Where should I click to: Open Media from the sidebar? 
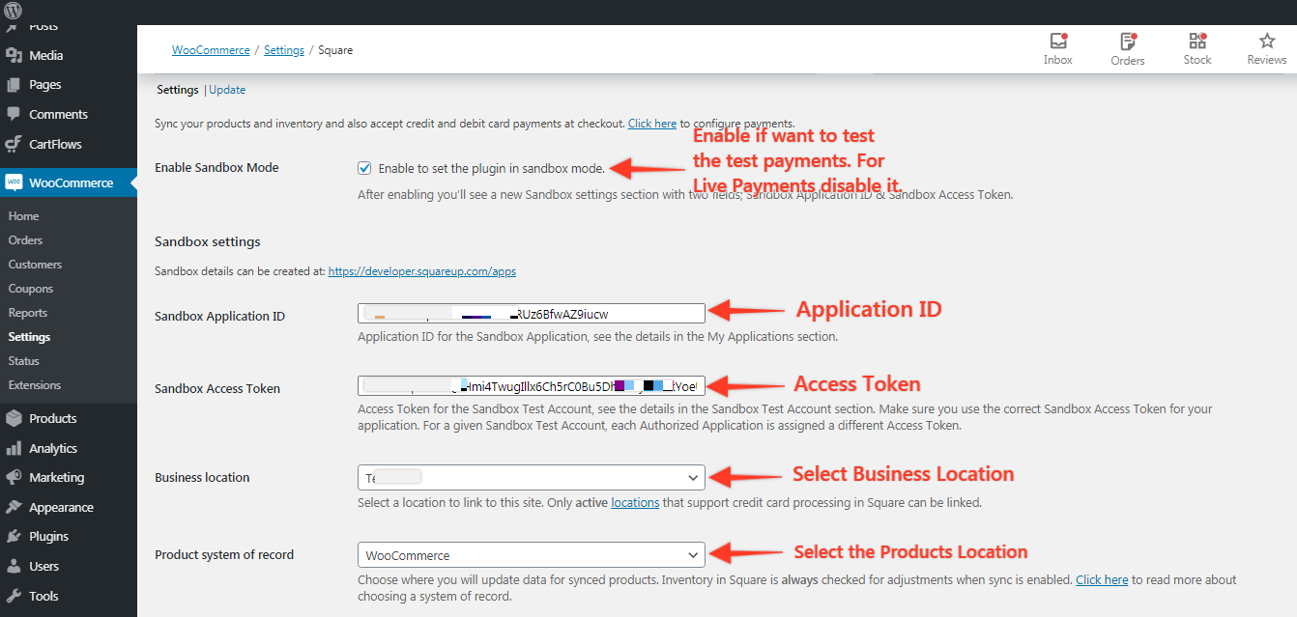[x=45, y=55]
